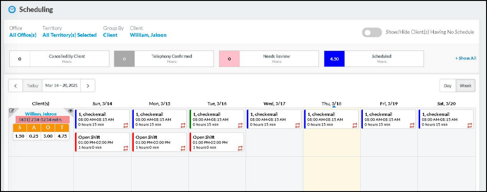Open the Friday 3/19 checkemail shift card
The width and height of the screenshot is (487, 192).
(x=388, y=119)
